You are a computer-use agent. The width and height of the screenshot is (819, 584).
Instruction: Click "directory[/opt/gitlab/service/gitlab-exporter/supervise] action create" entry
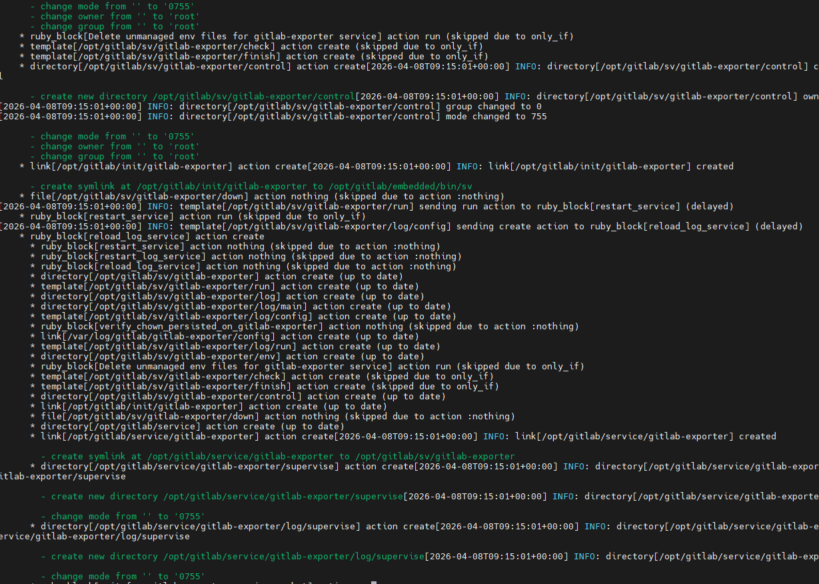[x=227, y=466]
